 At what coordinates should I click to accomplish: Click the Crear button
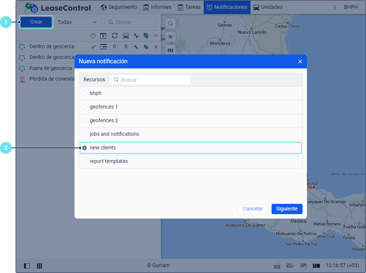click(36, 22)
